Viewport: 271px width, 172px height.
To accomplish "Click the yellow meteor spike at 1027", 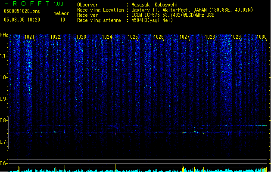I will point(183,168).
